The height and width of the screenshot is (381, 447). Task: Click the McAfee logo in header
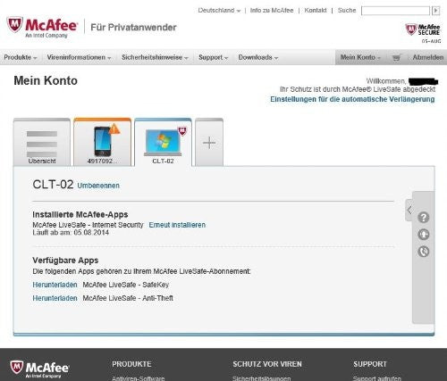pos(42,28)
